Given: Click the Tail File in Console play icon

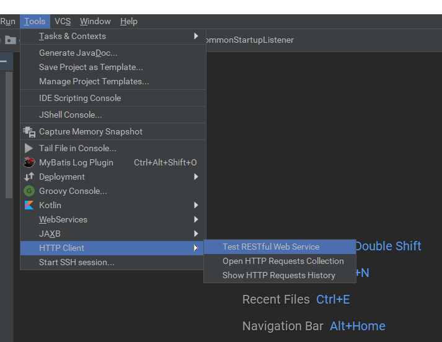Looking at the screenshot, I should [29, 148].
